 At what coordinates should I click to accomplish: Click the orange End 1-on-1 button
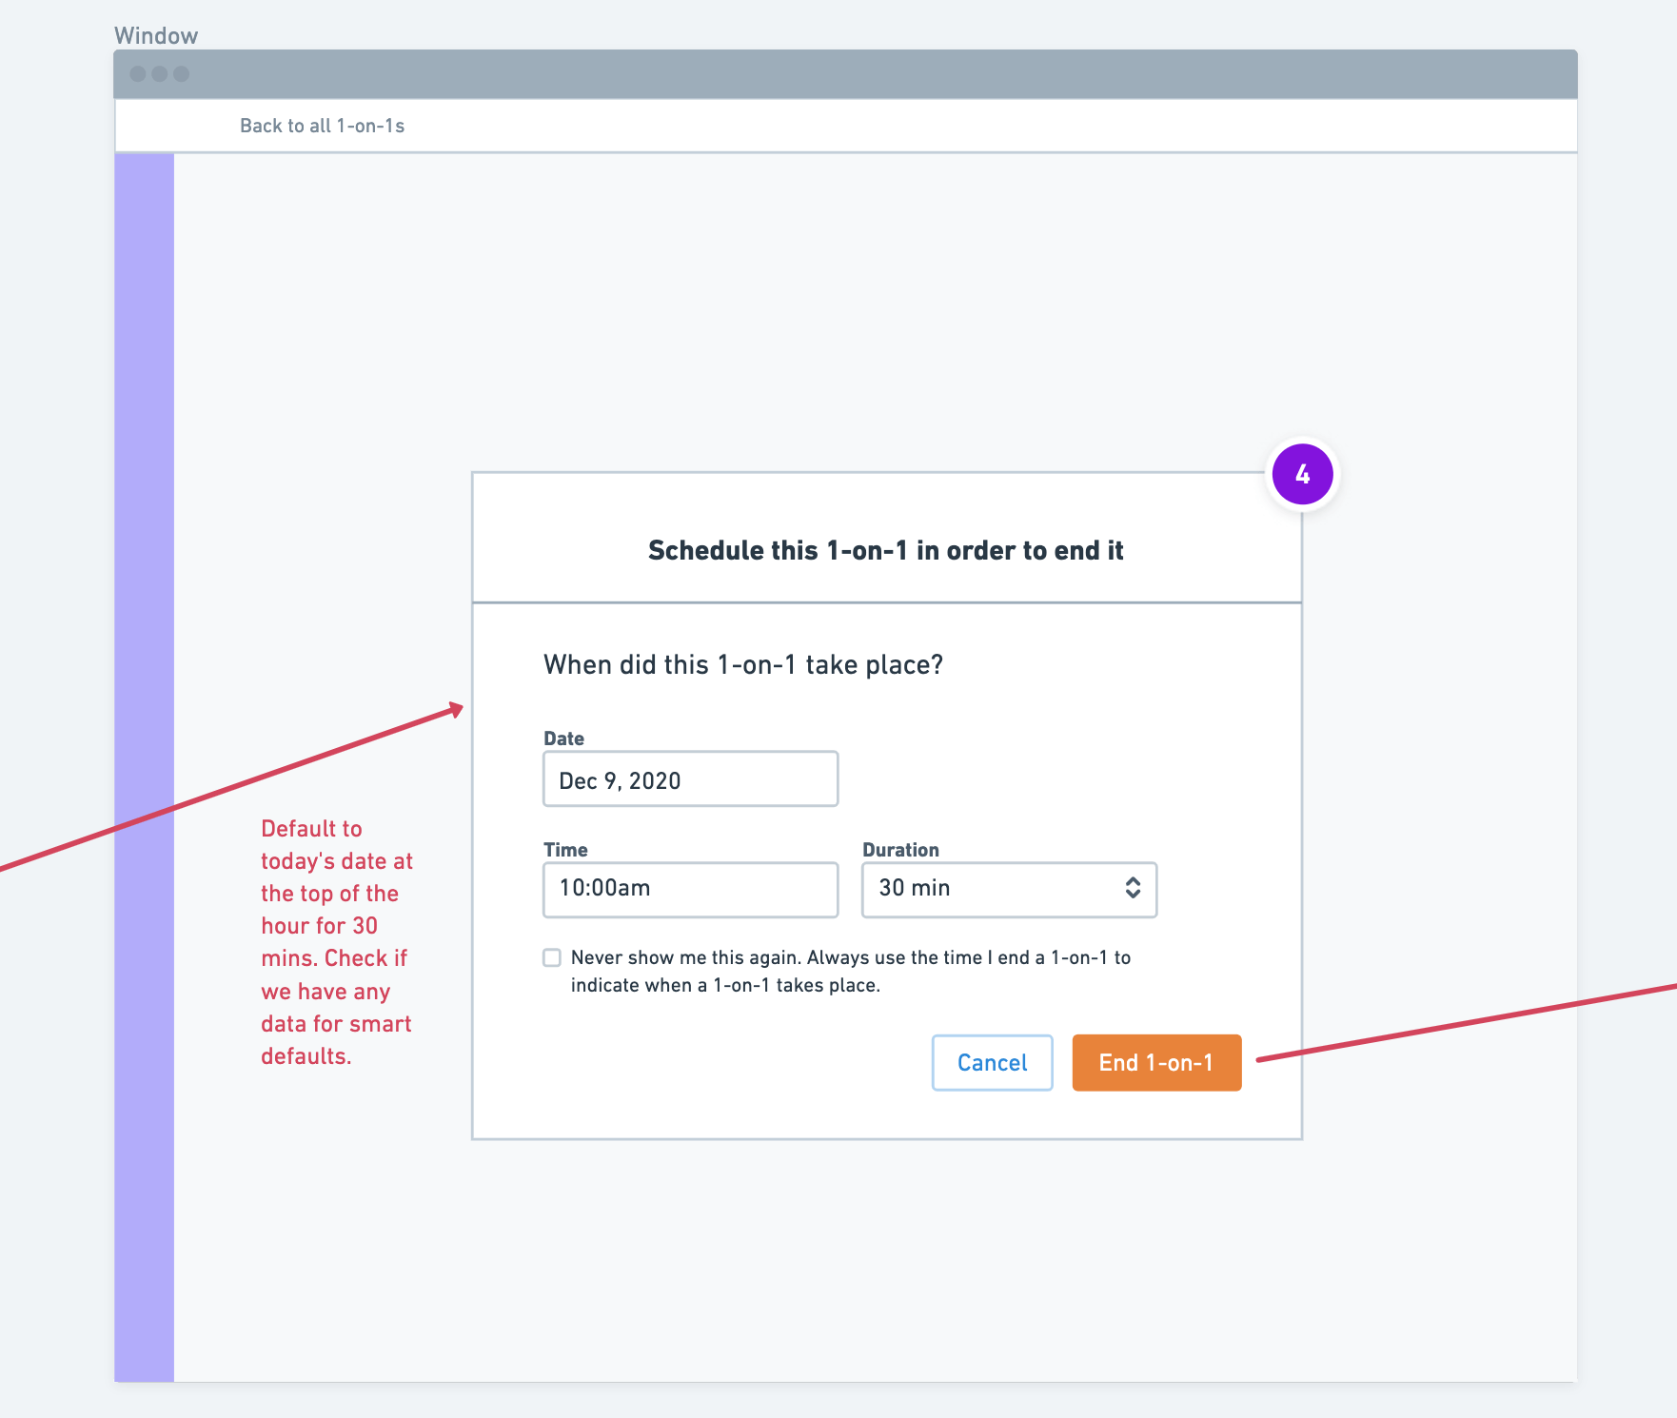1155,1062
